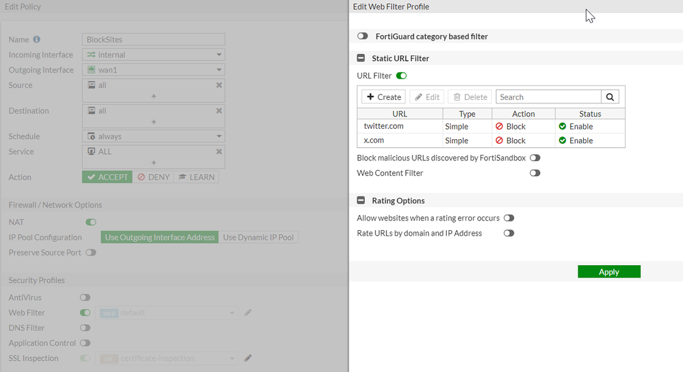Screen dimensions: 683x372
Task: Add a Source entry with the plus icon
Action: pos(153,97)
